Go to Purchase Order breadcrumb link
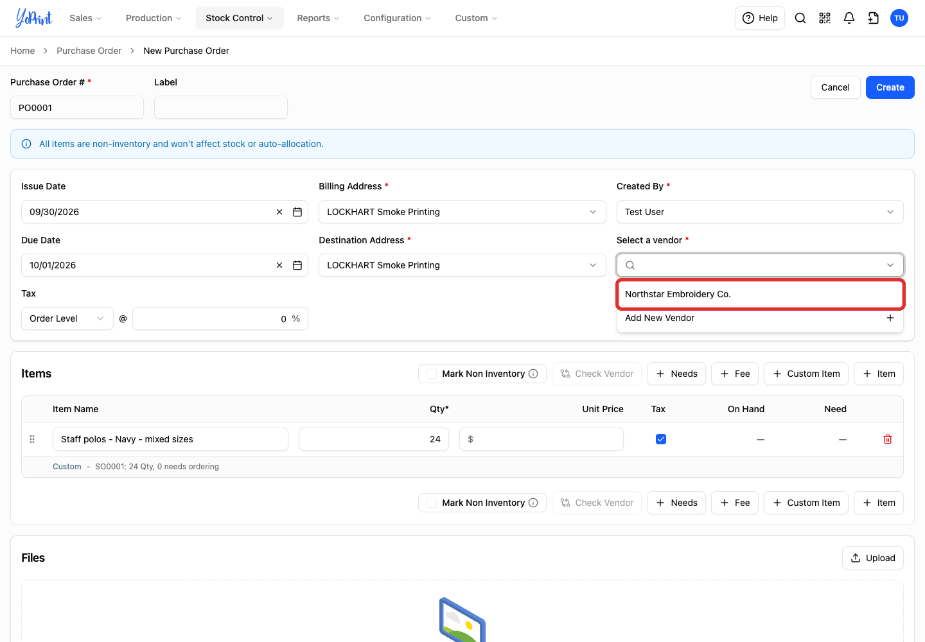This screenshot has width=925, height=642. (89, 51)
